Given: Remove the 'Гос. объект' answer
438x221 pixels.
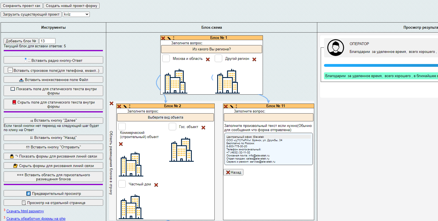Looking at the screenshot, I should pyautogui.click(x=203, y=128).
